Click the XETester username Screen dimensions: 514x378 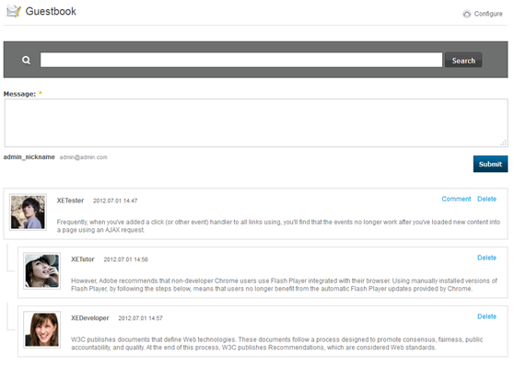pos(70,200)
